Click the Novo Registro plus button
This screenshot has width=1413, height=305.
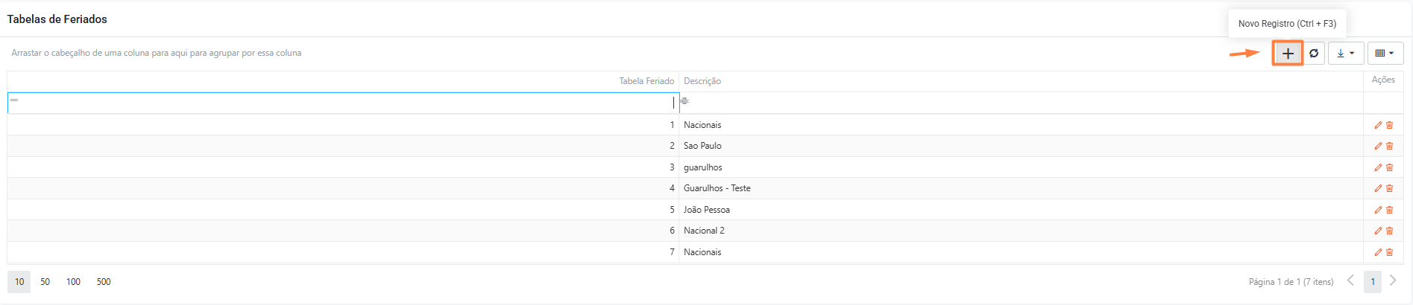click(1288, 54)
